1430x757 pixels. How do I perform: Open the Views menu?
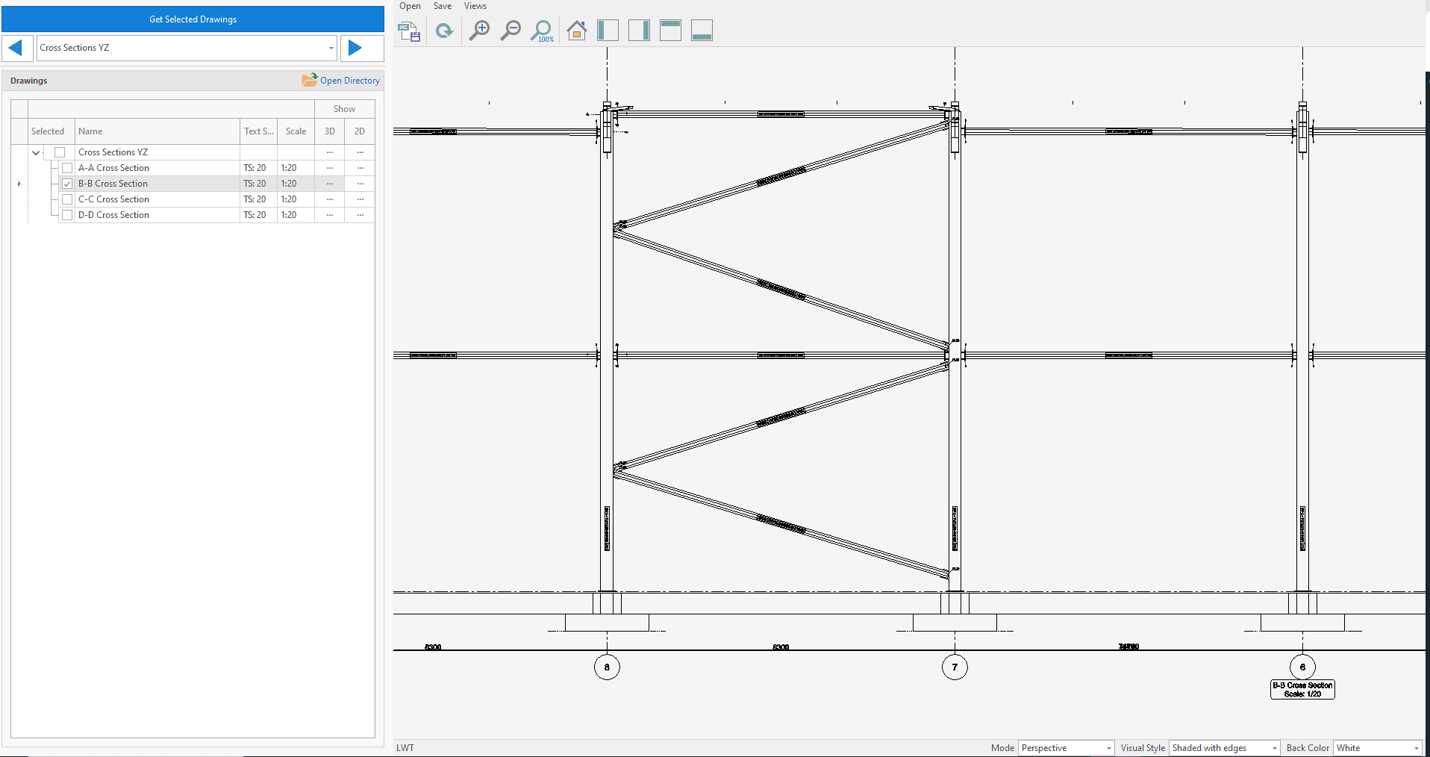point(475,6)
